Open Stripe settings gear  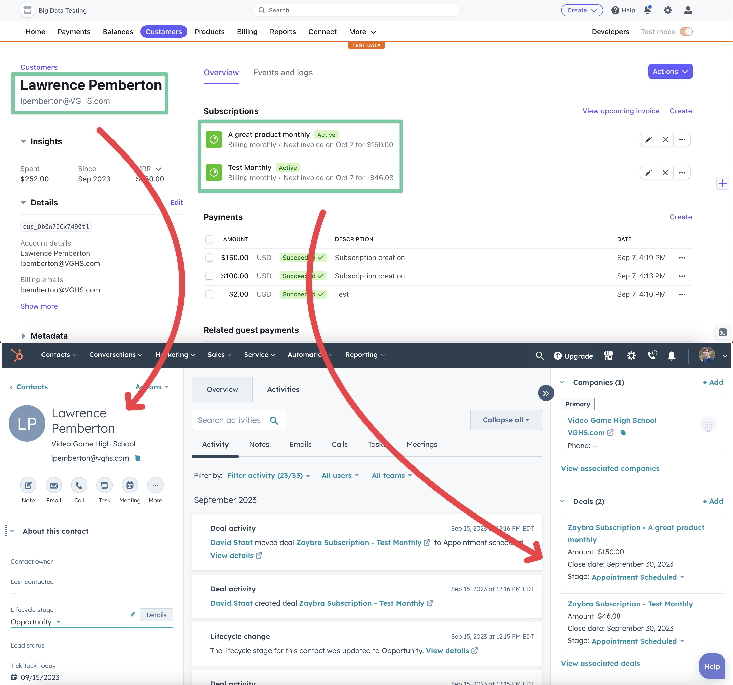(x=668, y=10)
